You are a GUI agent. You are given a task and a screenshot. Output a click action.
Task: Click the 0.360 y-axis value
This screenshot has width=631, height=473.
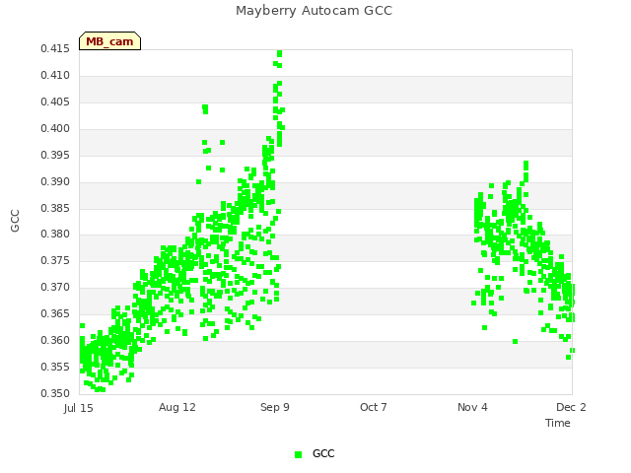pyautogui.click(x=55, y=340)
